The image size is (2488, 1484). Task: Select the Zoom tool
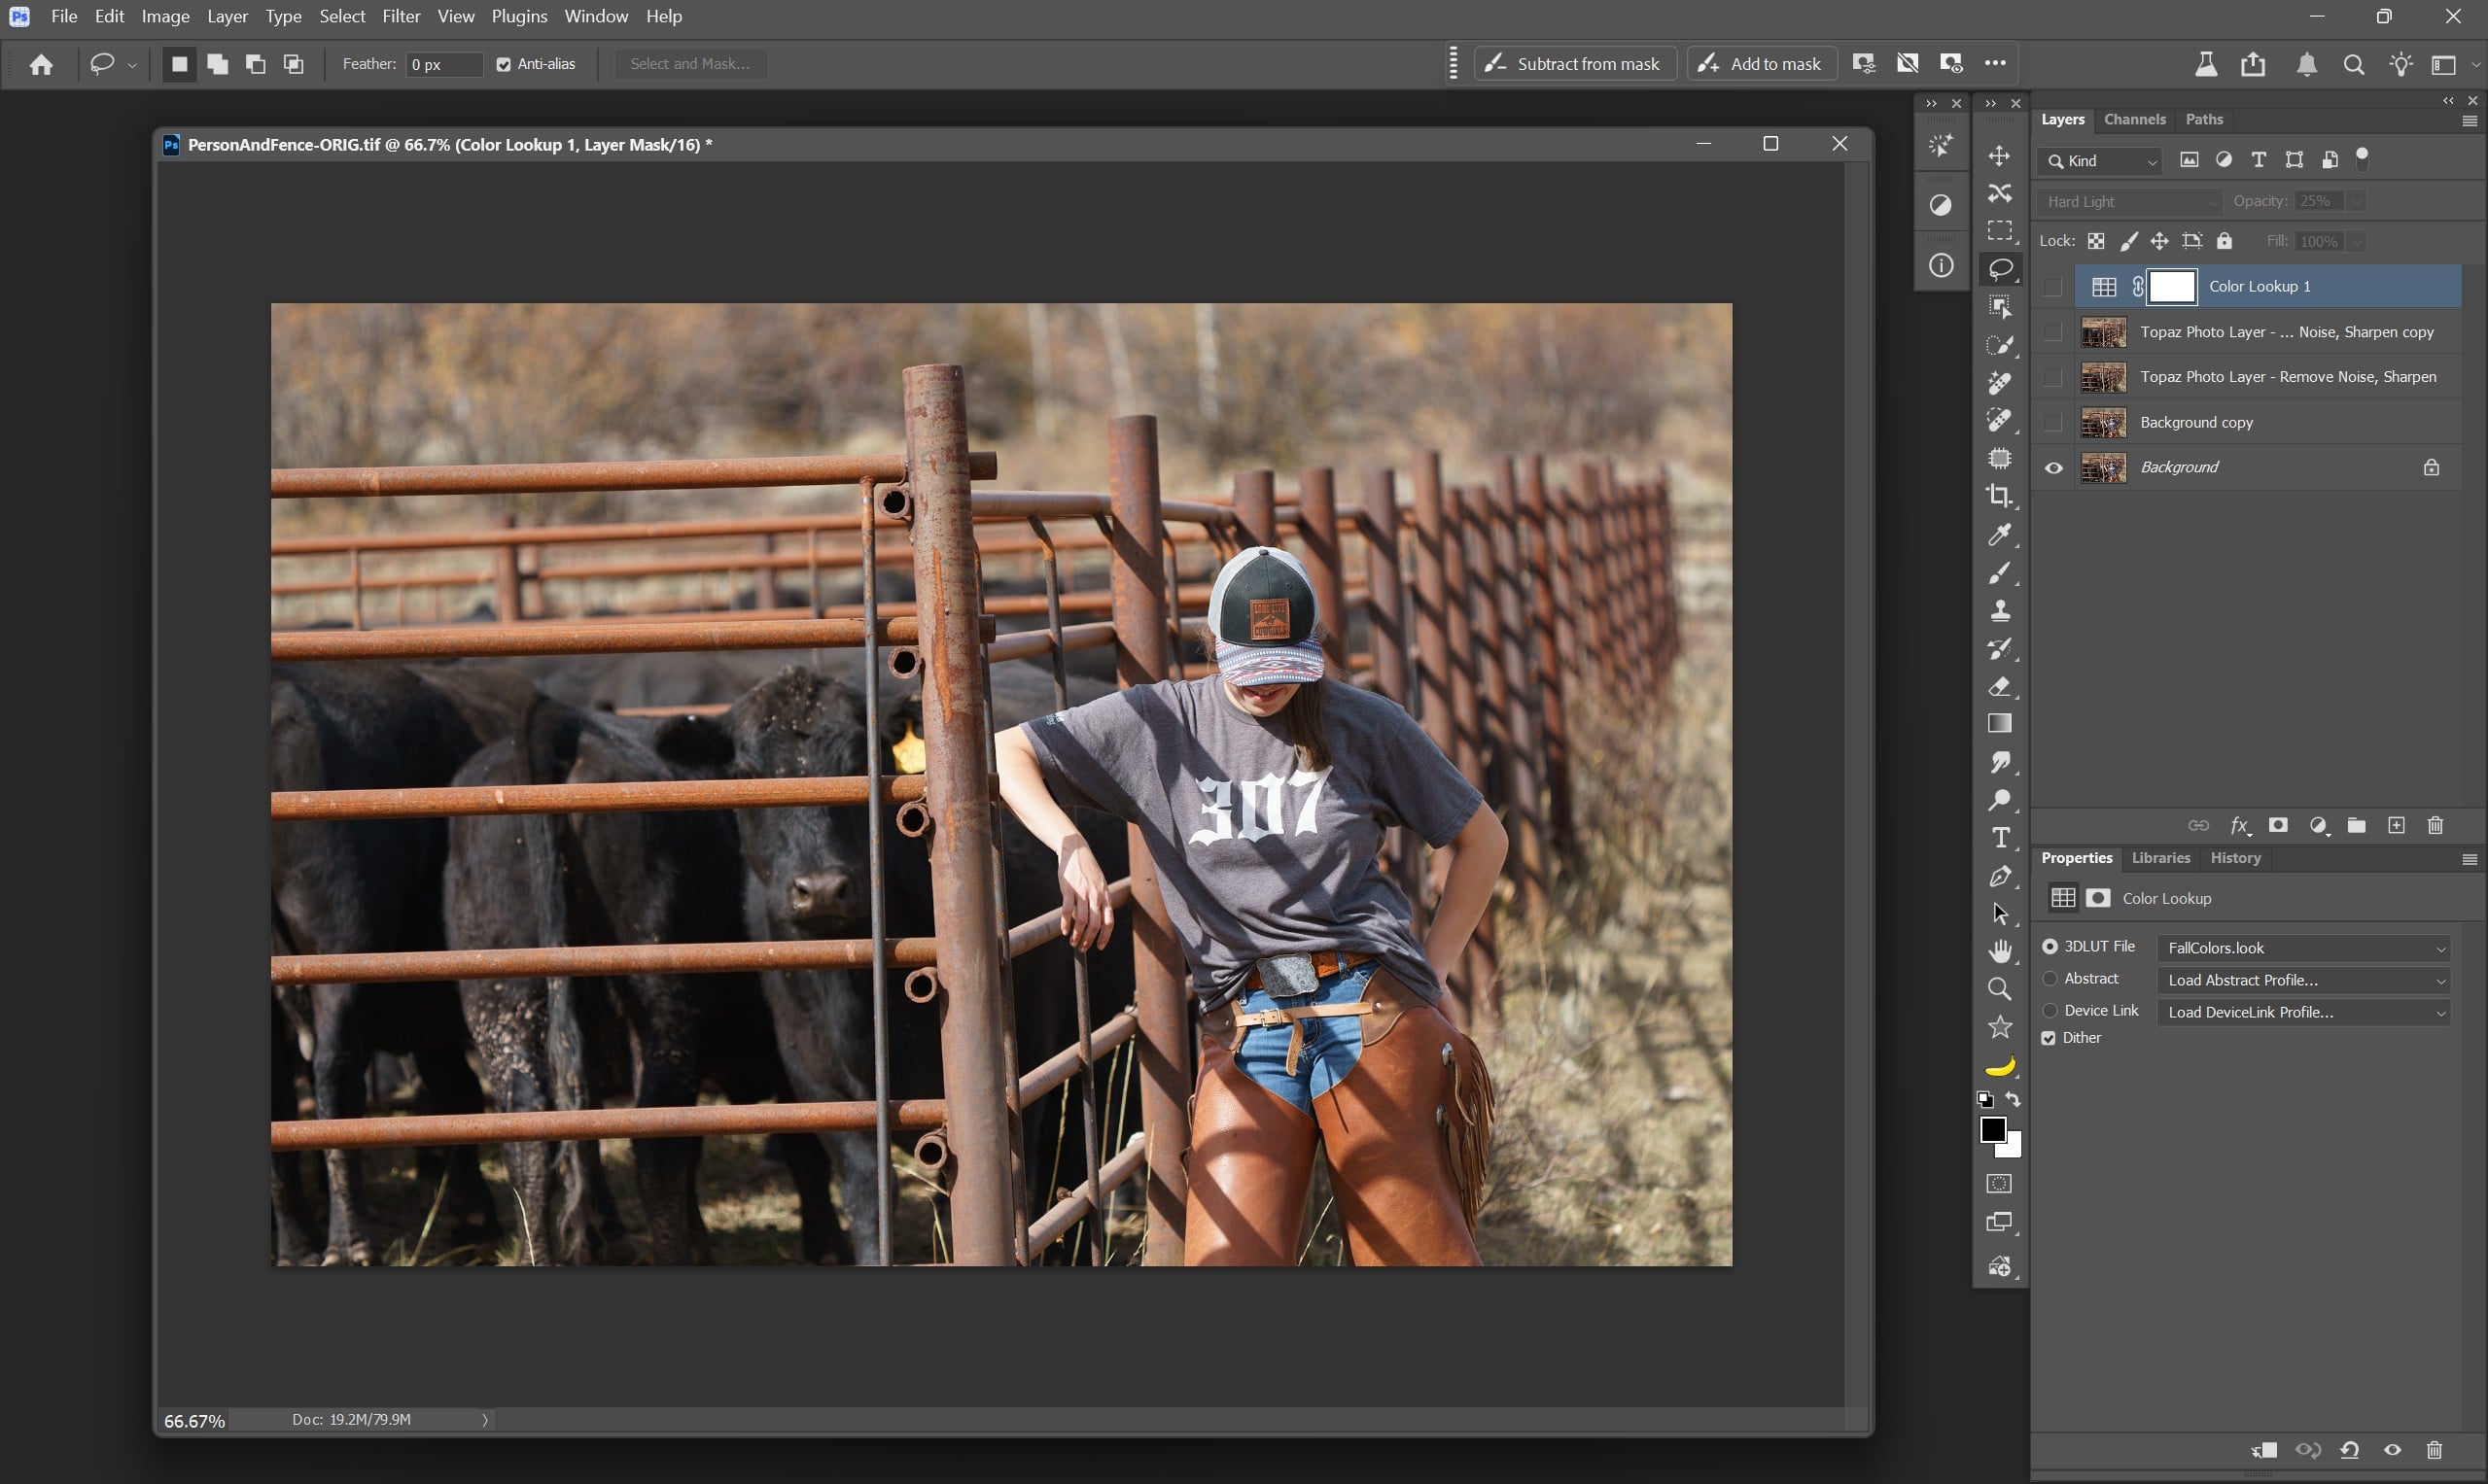coord(1999,989)
